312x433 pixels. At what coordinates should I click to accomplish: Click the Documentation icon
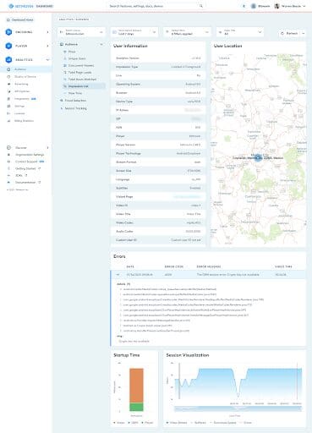tap(8, 183)
